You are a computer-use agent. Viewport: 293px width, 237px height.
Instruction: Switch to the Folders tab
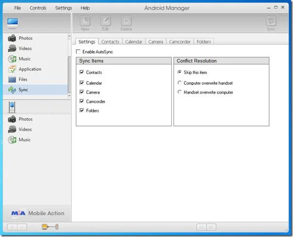click(204, 42)
